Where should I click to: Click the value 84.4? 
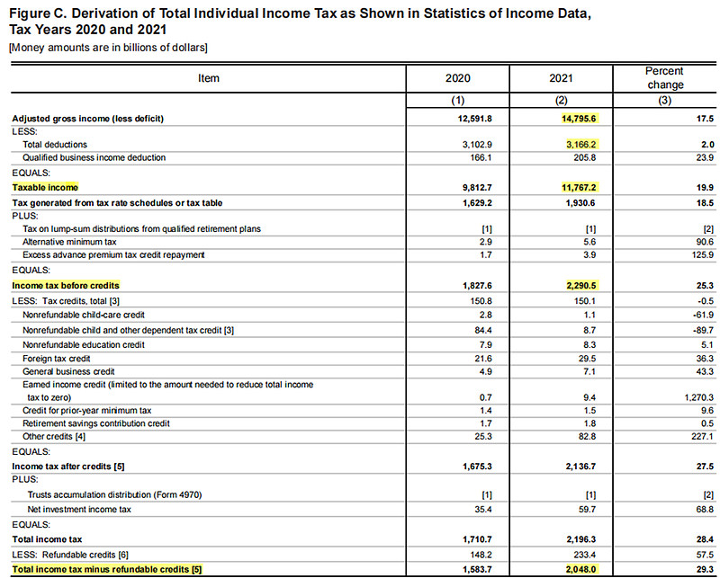click(483, 330)
